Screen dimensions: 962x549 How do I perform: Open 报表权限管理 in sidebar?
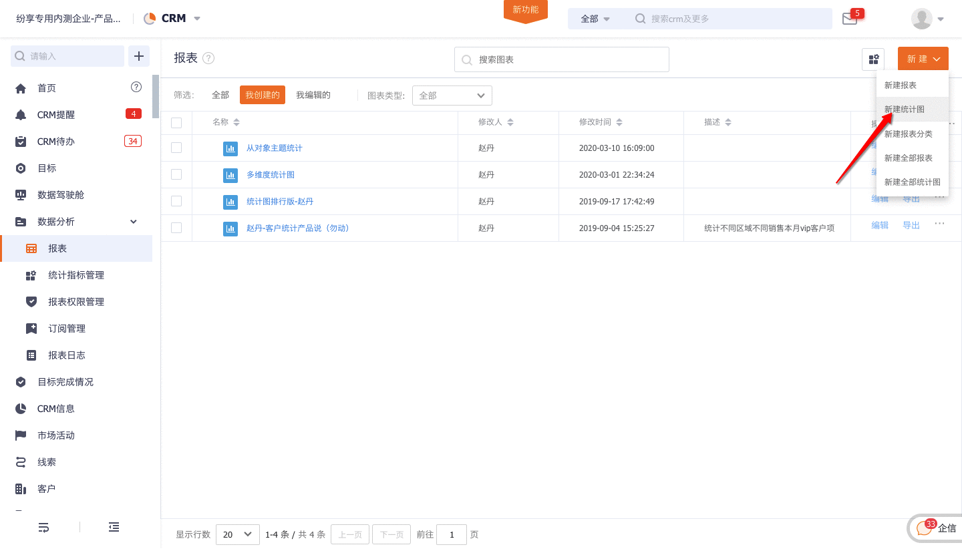[x=76, y=302]
